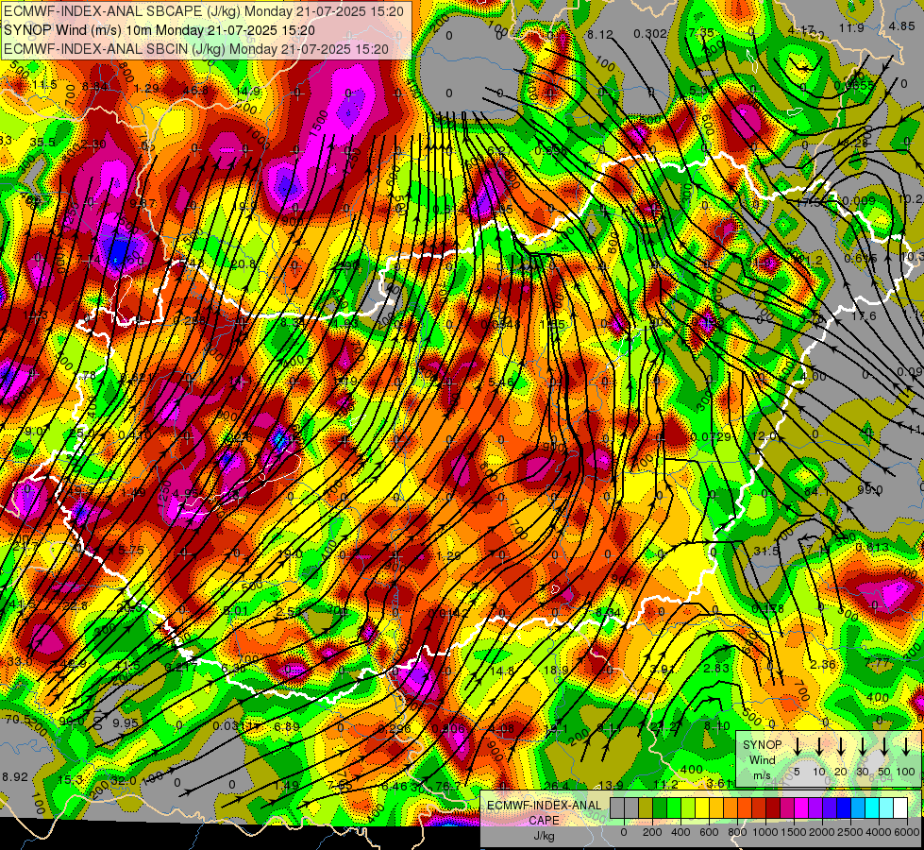Click the SYNOP Wind 10m title line
This screenshot has height=850, width=924.
tap(160, 30)
